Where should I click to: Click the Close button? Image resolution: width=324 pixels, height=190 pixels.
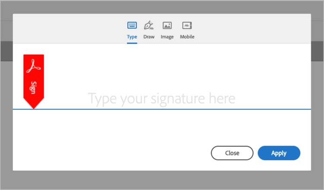(x=232, y=153)
